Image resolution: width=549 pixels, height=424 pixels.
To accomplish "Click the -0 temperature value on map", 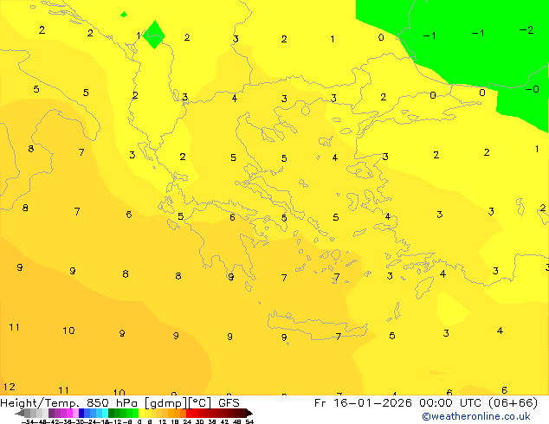I will (x=533, y=89).
